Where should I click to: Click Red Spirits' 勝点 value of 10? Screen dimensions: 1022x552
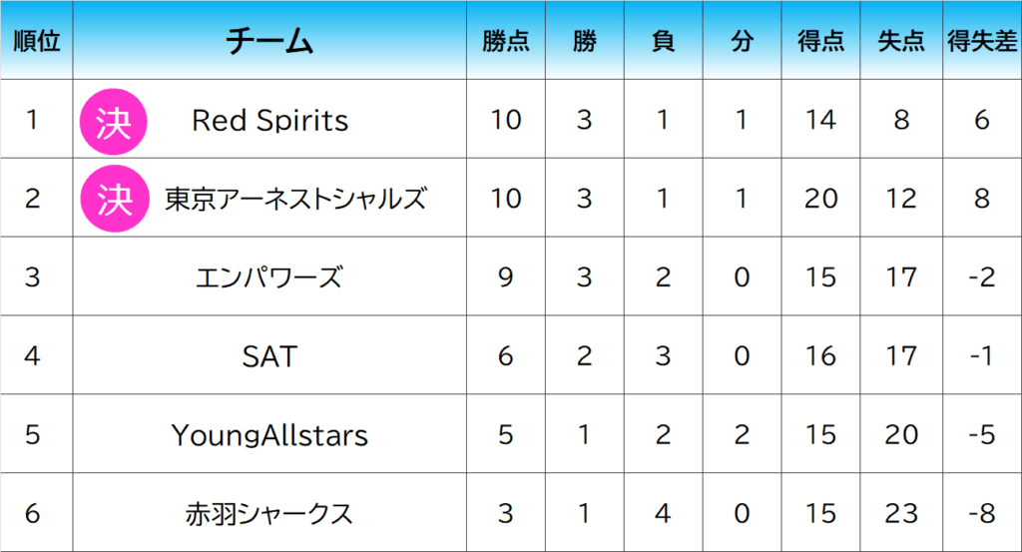click(x=506, y=121)
